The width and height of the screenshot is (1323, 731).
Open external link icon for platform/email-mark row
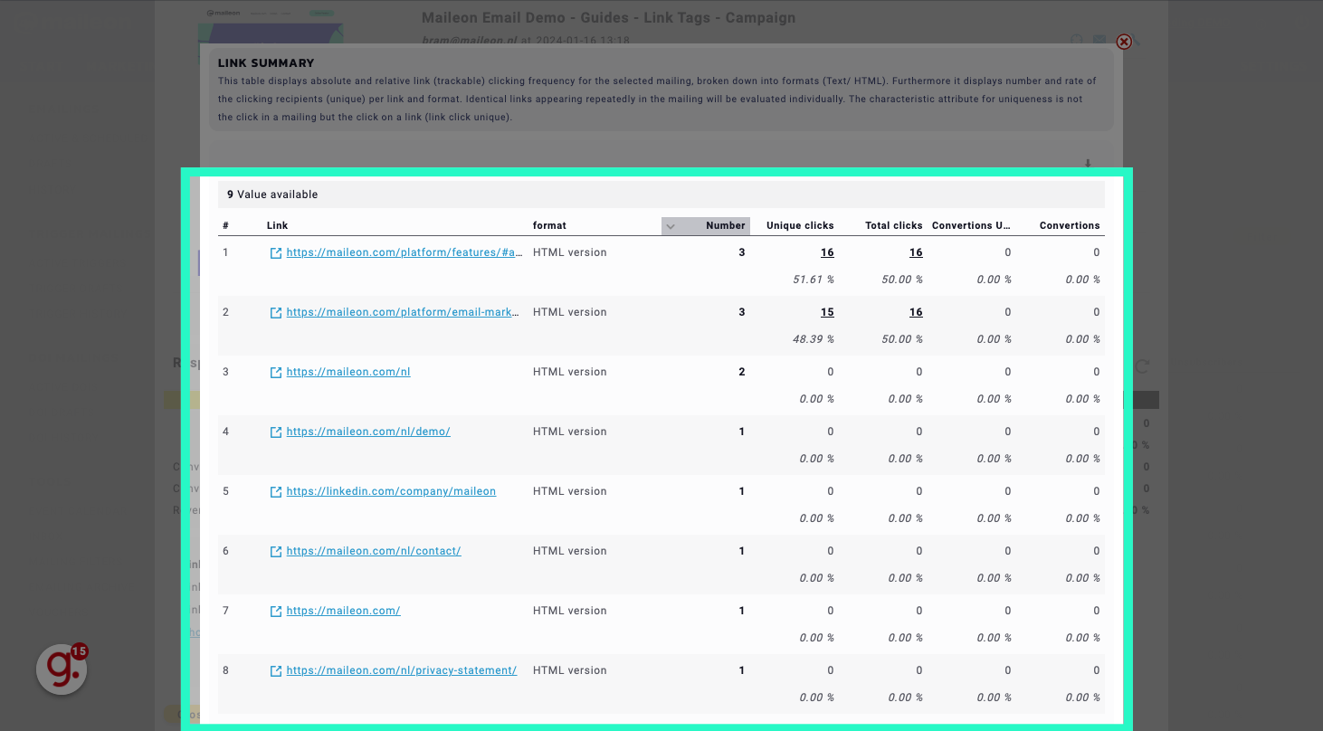coord(276,313)
